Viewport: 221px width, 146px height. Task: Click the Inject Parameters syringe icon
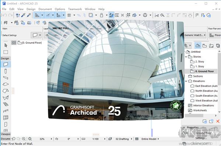[x=29, y=15]
